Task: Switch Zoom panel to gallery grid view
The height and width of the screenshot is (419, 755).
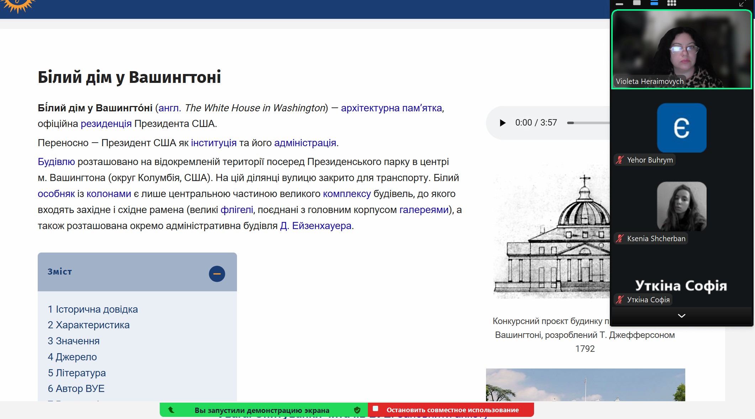Action: [x=671, y=3]
